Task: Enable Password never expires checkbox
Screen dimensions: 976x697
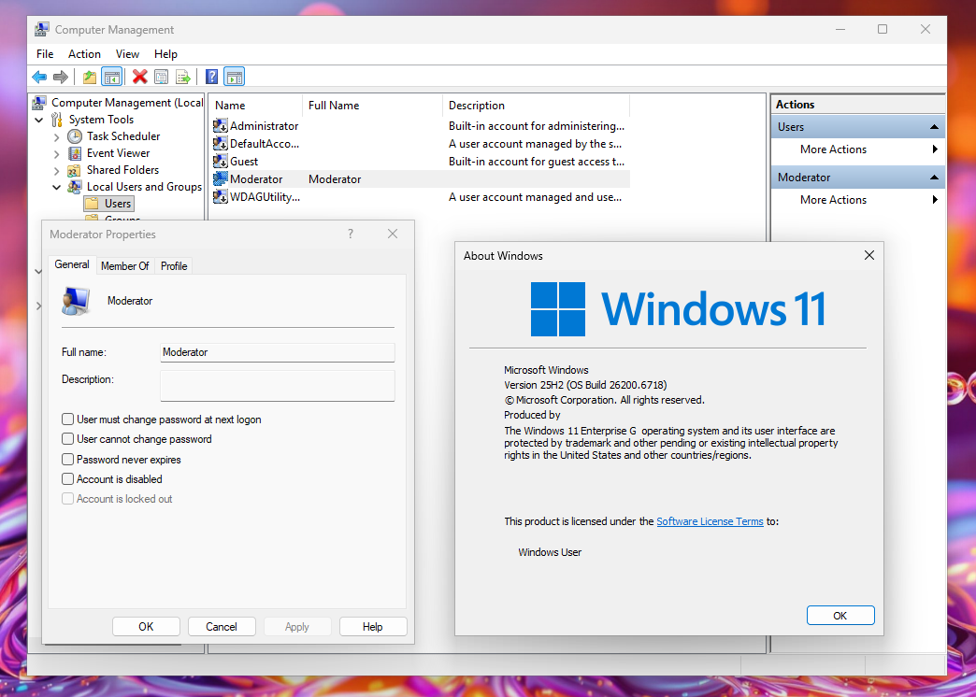Action: pyautogui.click(x=68, y=460)
